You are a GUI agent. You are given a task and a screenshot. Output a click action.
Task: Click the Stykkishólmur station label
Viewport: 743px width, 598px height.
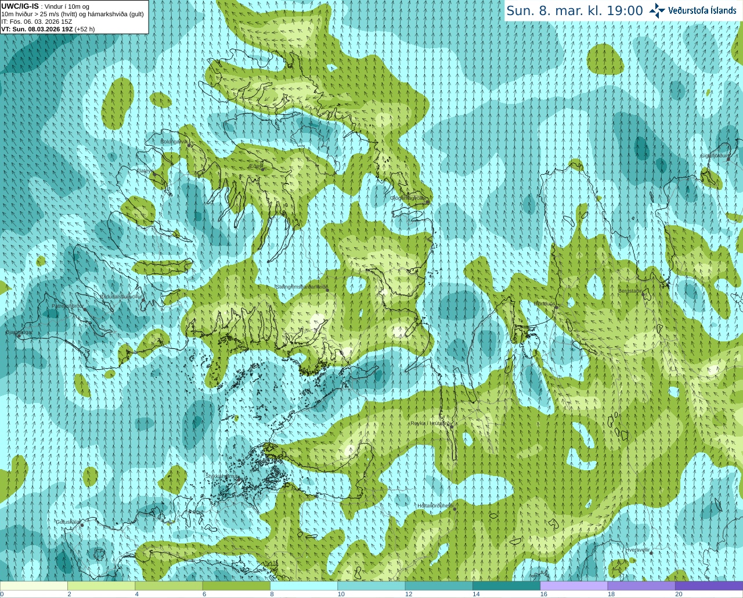tap(222, 476)
